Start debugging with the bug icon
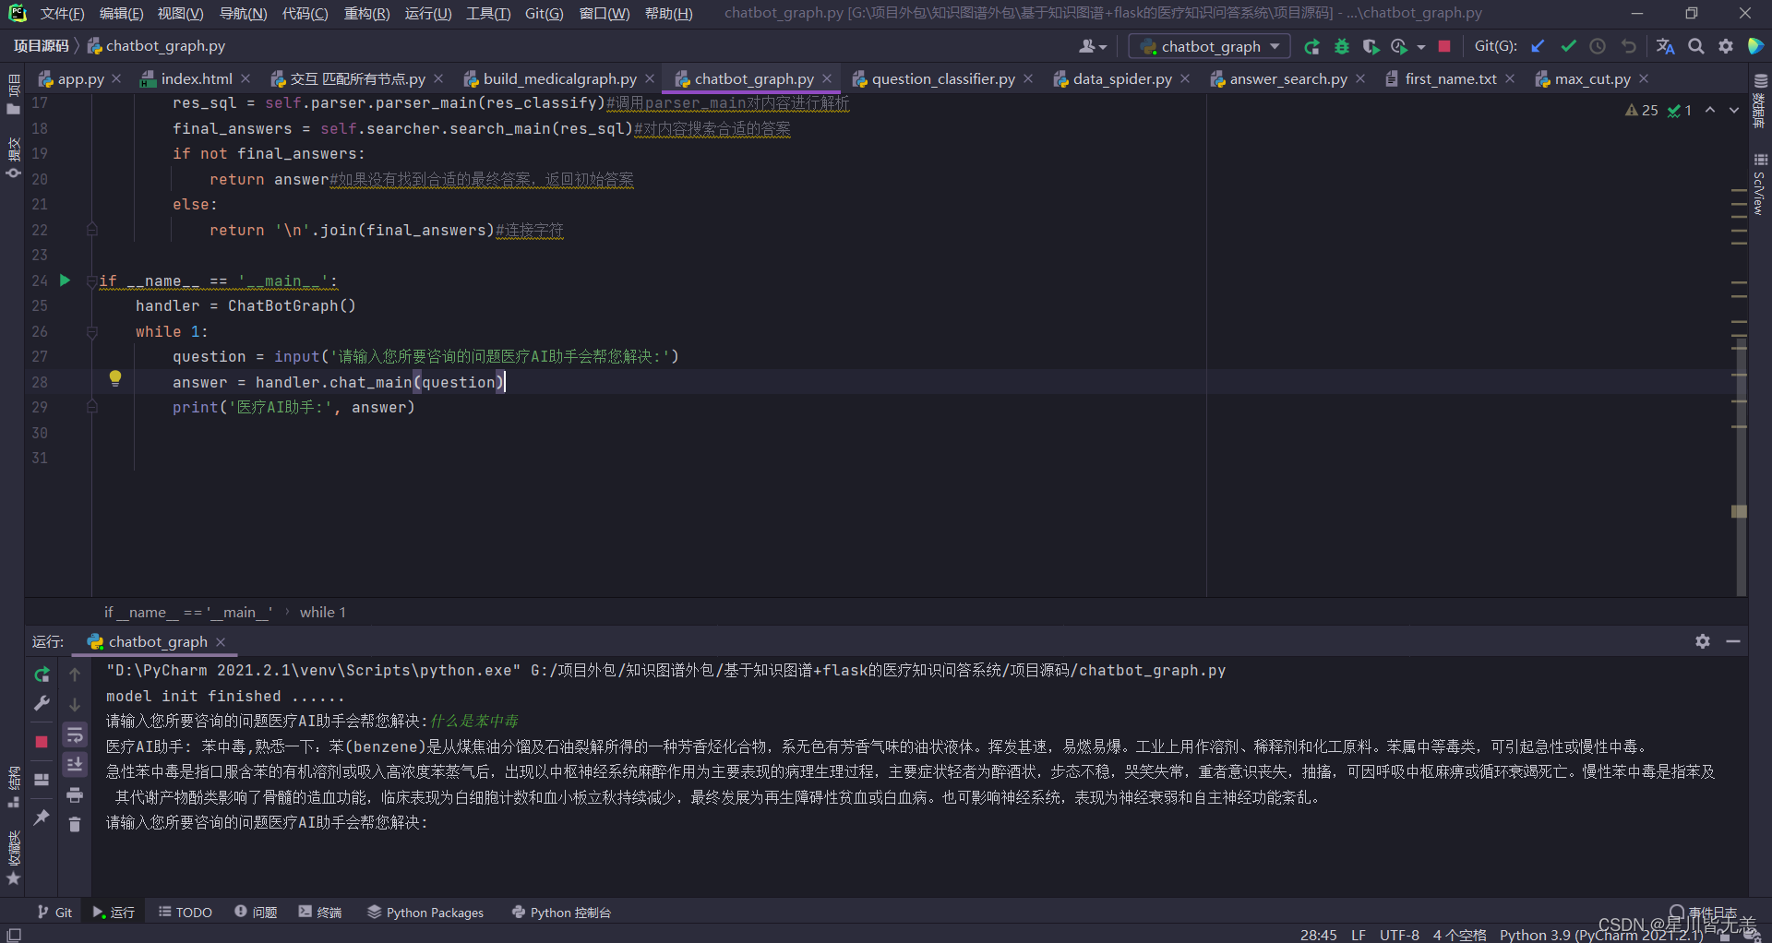 (1343, 46)
